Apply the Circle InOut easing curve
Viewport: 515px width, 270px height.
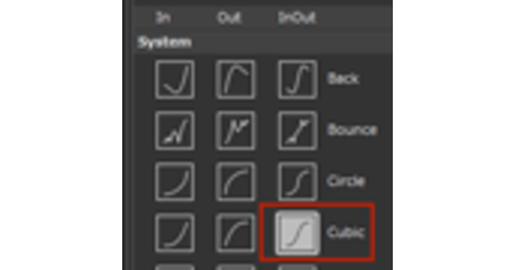[297, 182]
